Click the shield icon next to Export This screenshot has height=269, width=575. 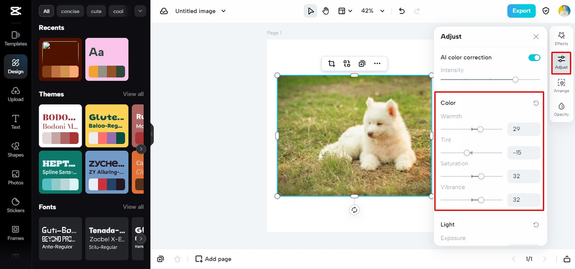[x=546, y=11]
